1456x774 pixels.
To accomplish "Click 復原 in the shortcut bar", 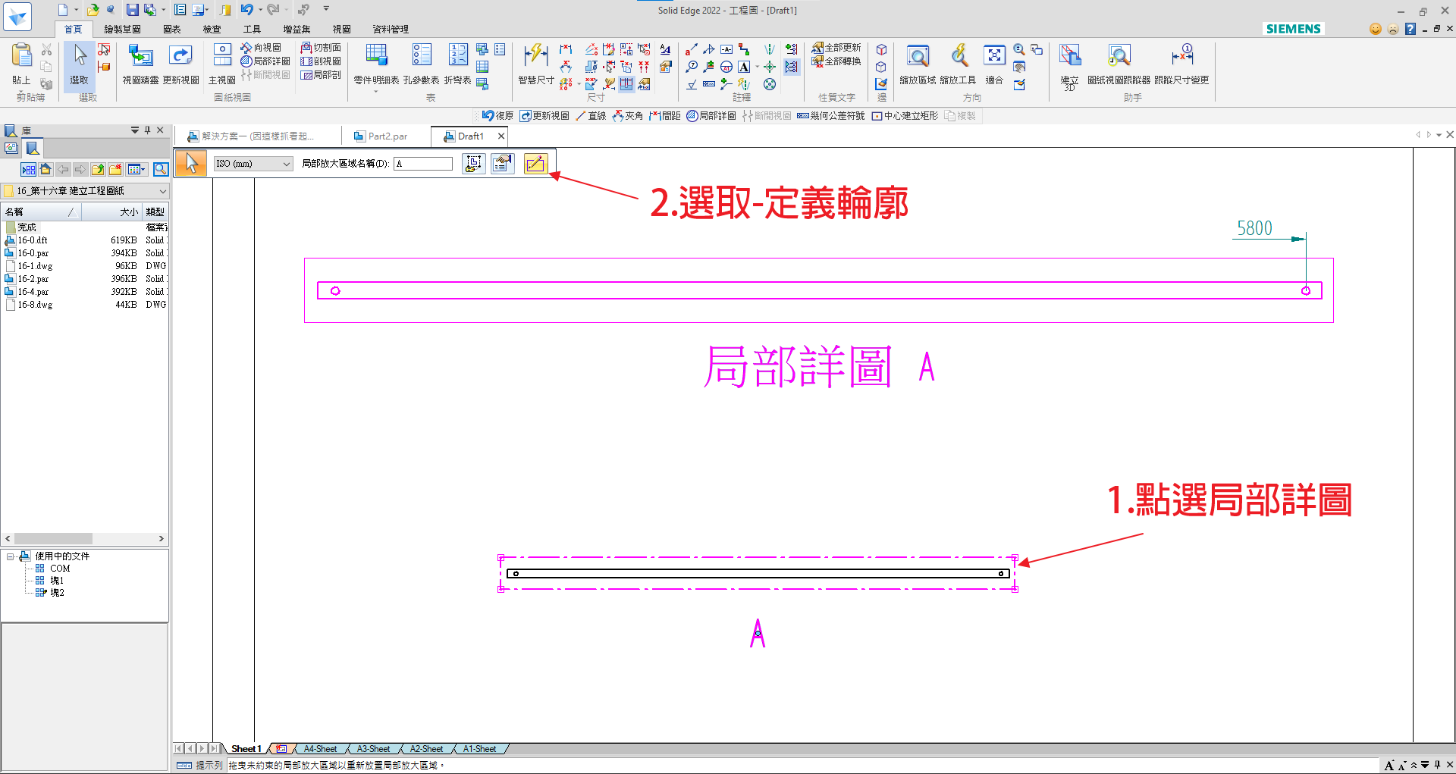I will (498, 116).
